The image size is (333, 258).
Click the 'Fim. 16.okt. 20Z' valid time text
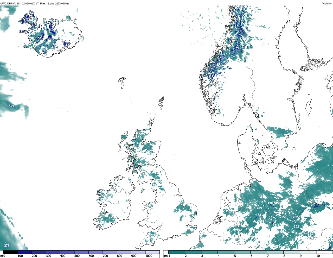coord(50,4)
